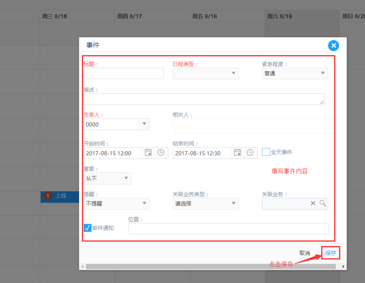Open the start time clock picker
The width and height of the screenshot is (365, 283).
[x=161, y=153]
